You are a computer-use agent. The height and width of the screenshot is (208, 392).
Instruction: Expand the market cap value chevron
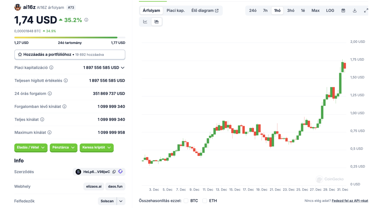[123, 68]
